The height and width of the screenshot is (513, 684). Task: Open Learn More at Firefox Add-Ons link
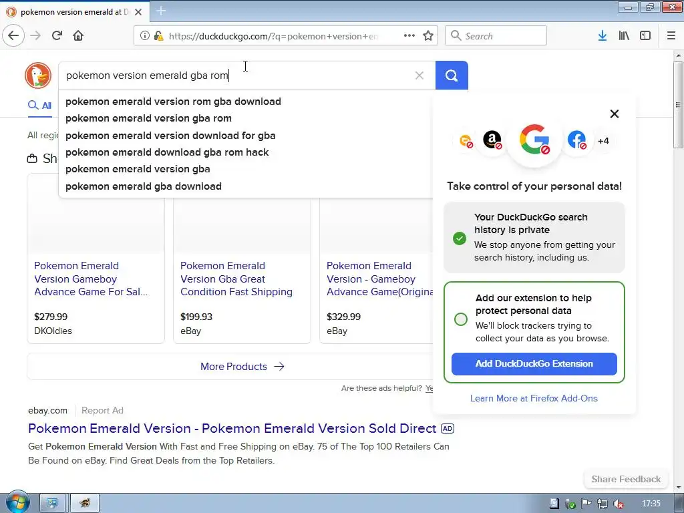534,398
